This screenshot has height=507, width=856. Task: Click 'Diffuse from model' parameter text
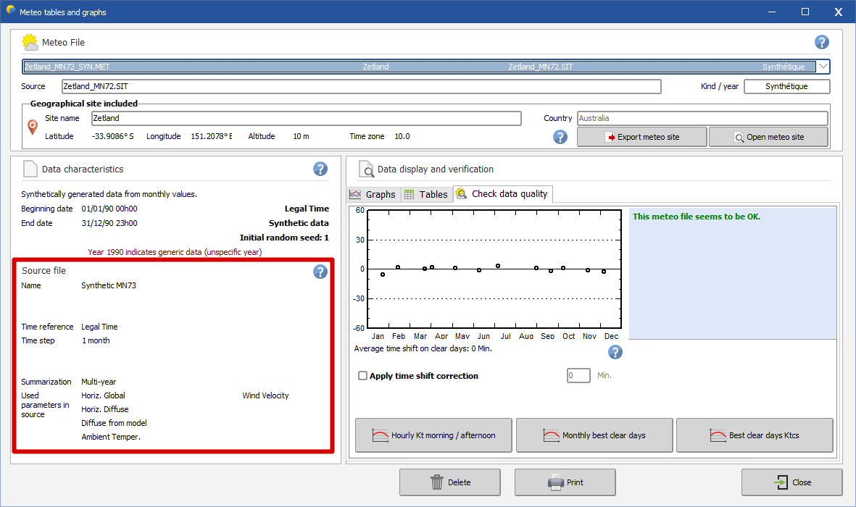tap(114, 423)
